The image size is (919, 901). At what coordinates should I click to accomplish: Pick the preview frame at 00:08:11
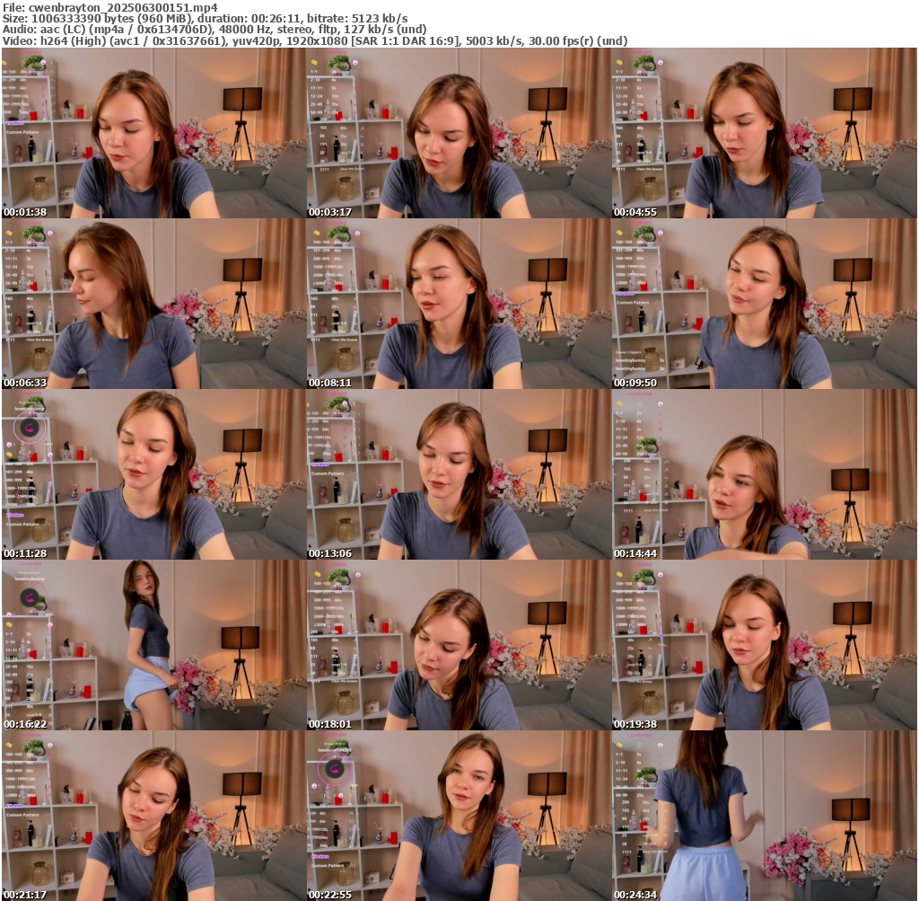(459, 304)
